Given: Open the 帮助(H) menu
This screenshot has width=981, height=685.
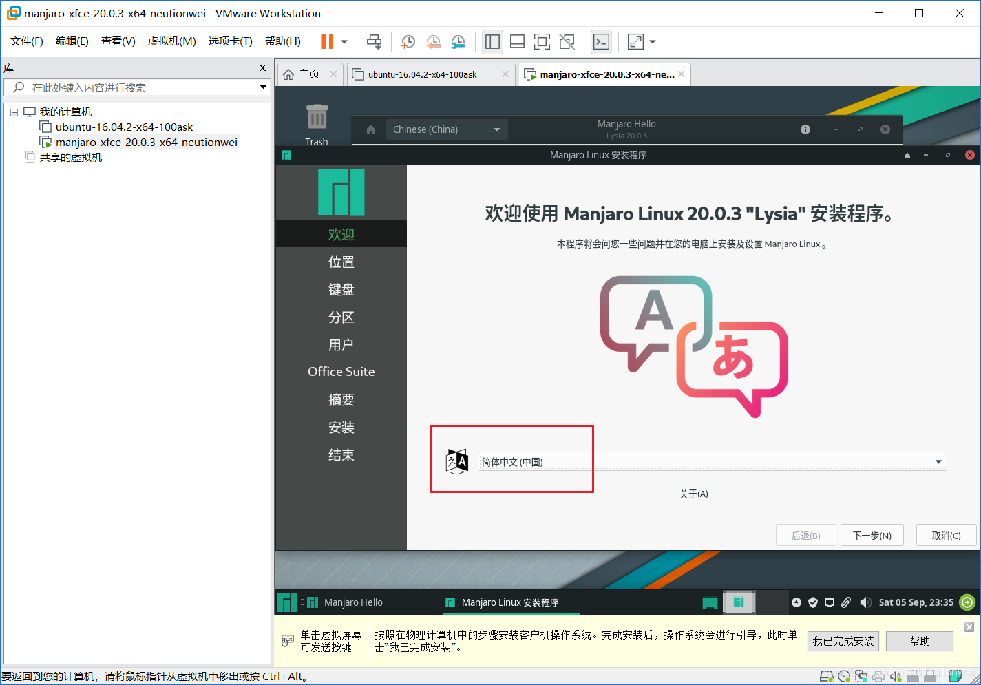Looking at the screenshot, I should 283,41.
